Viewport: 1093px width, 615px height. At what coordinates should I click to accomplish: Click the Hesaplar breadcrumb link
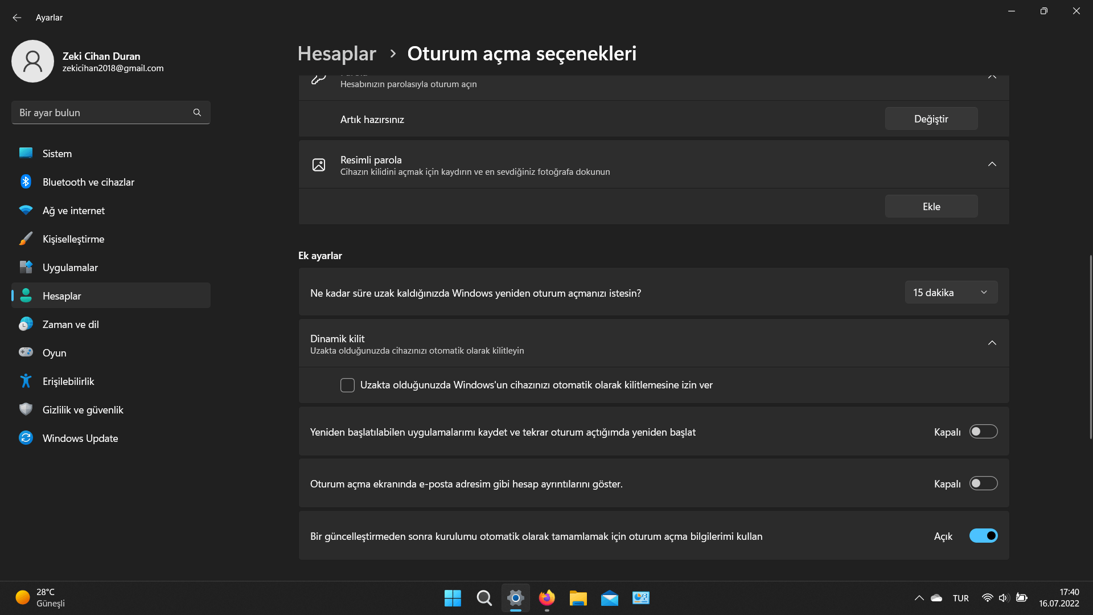click(x=337, y=54)
